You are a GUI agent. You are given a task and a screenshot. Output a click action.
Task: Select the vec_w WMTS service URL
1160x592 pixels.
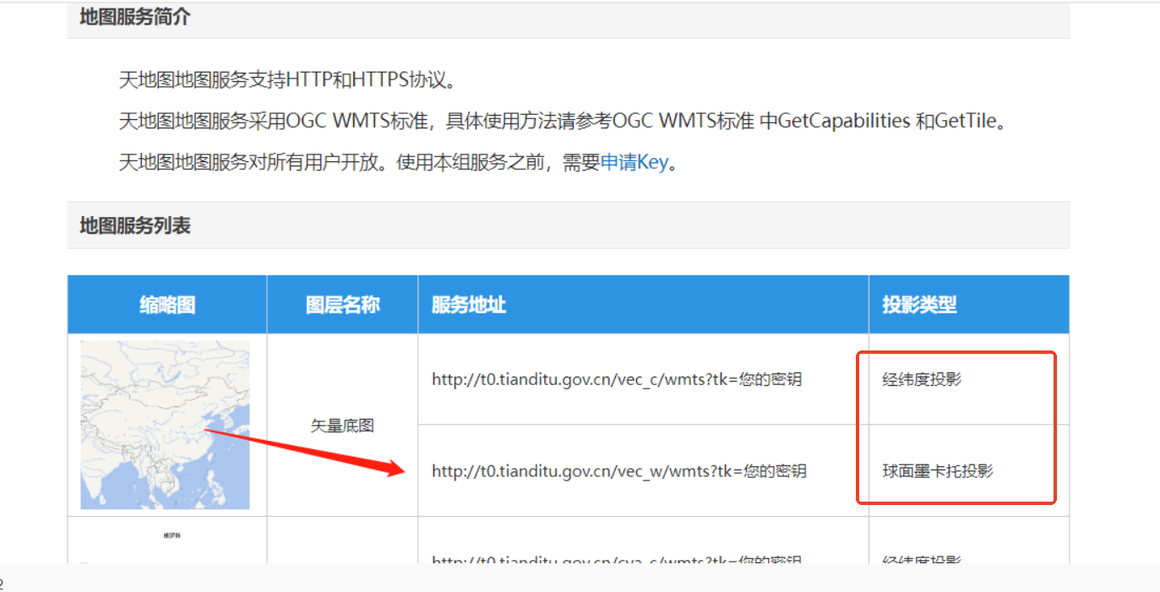pos(618,470)
